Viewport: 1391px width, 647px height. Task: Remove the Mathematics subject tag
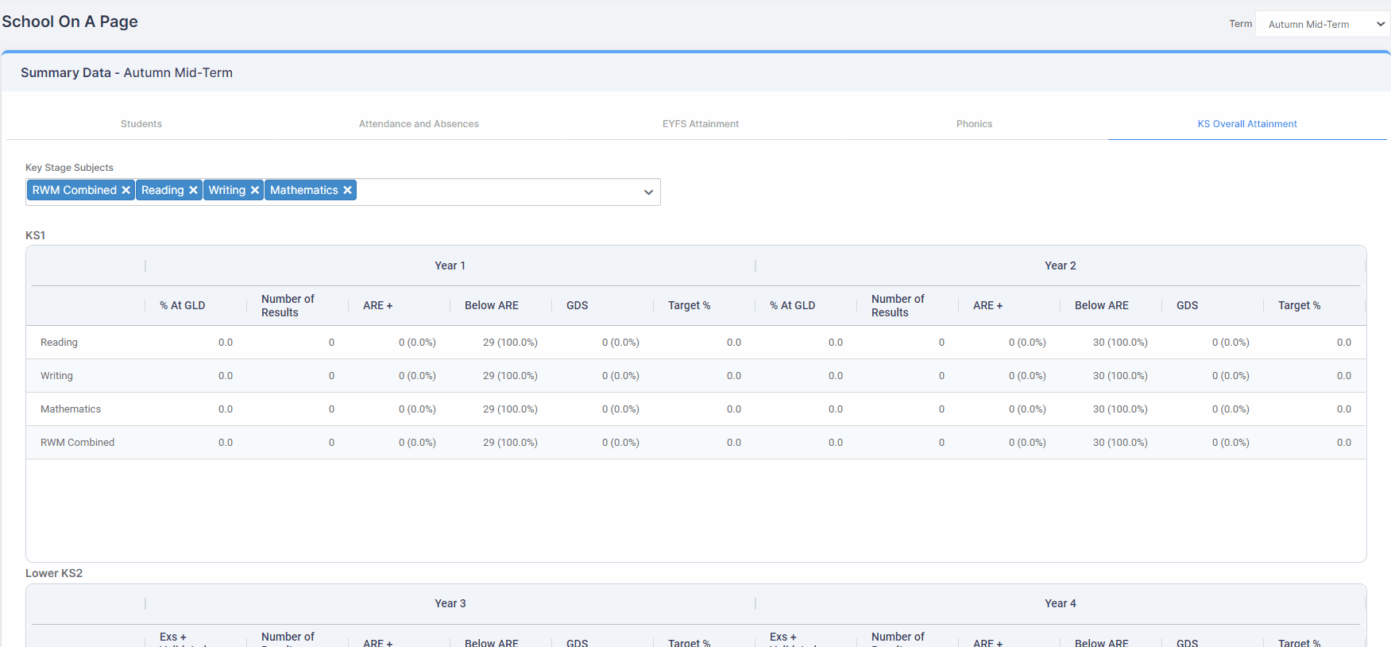pyautogui.click(x=347, y=190)
